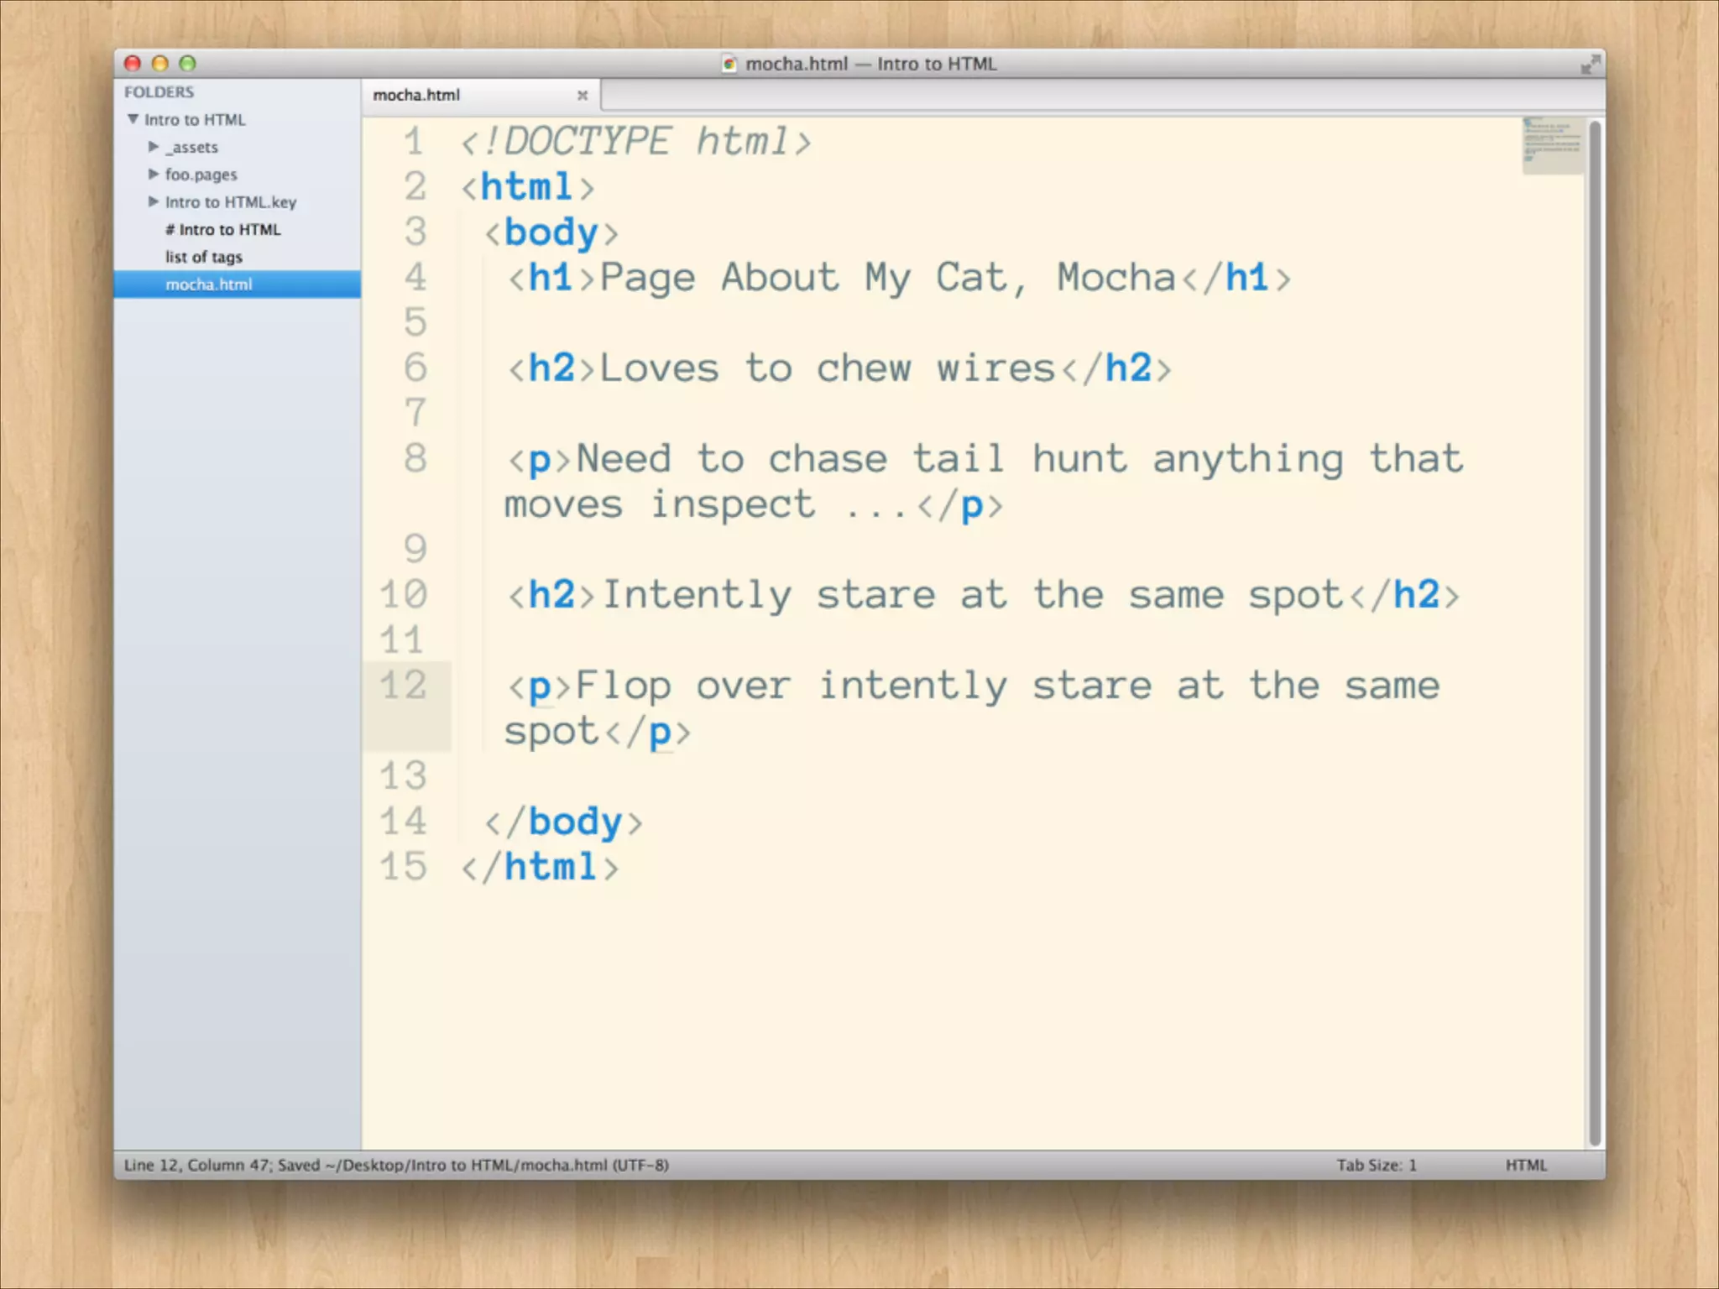Click the file icon in the window title
Screen dimensions: 1719x1289
pos(729,64)
